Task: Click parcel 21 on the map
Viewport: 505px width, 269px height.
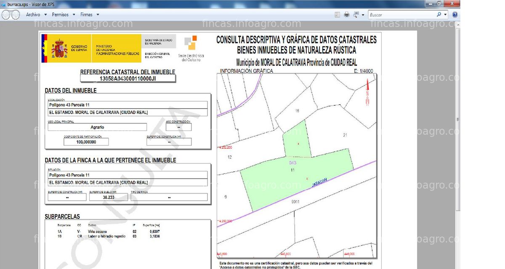Action: coord(345,135)
